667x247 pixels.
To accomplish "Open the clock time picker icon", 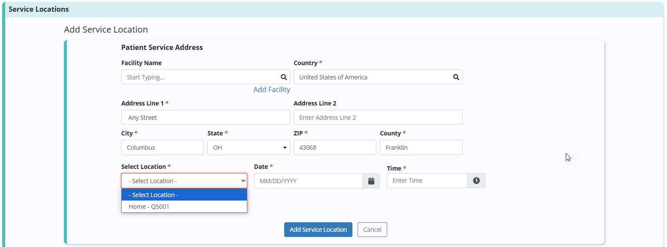I will [x=476, y=181].
